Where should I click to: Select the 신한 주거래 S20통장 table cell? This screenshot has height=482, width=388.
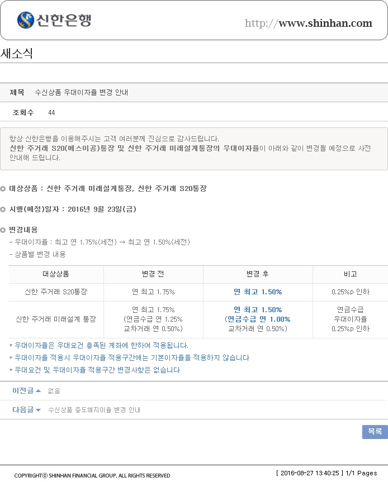click(56, 292)
